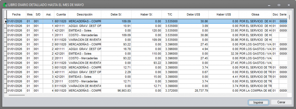Image resolution: width=296 pixels, height=109 pixels.
Task: Click Haber S/. cell with 120.00
Action: click(147, 31)
